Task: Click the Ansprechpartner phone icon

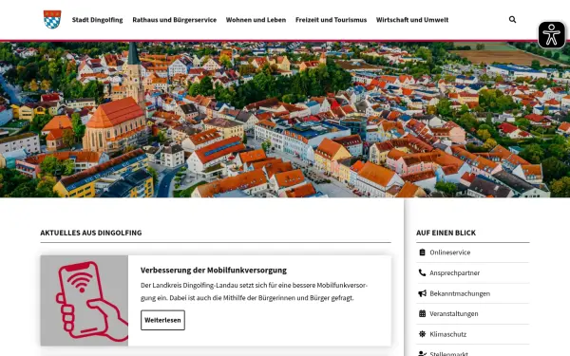Action: pos(422,272)
